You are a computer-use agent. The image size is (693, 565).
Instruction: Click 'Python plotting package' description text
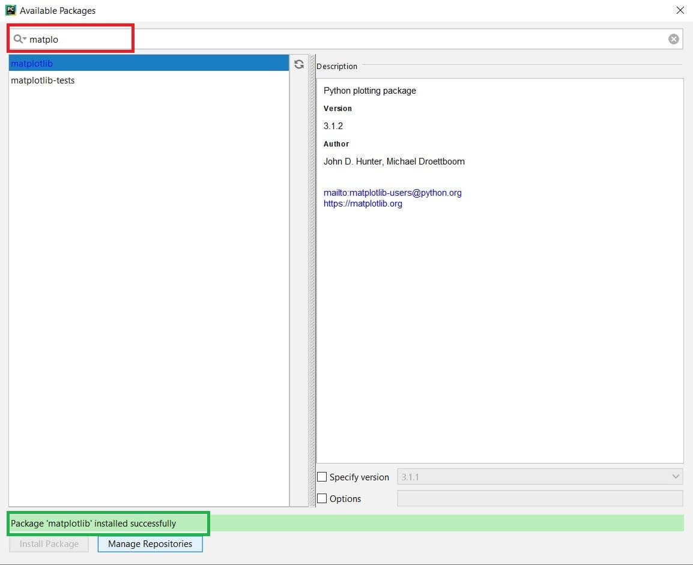[x=370, y=91]
